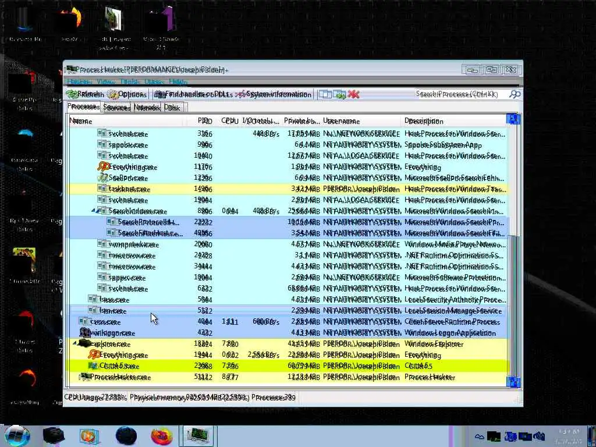Open the Windows Start menu
This screenshot has height=447, width=596.
17,436
